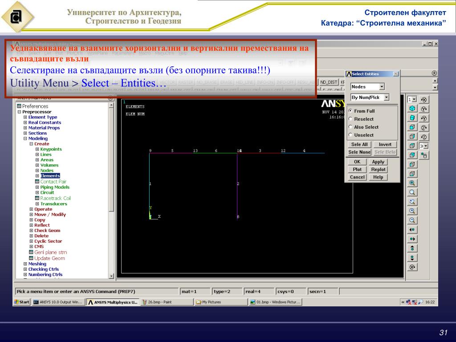Open the Contact Pair wizard icon in the tree
This screenshot has width=456, height=342.
(37, 182)
